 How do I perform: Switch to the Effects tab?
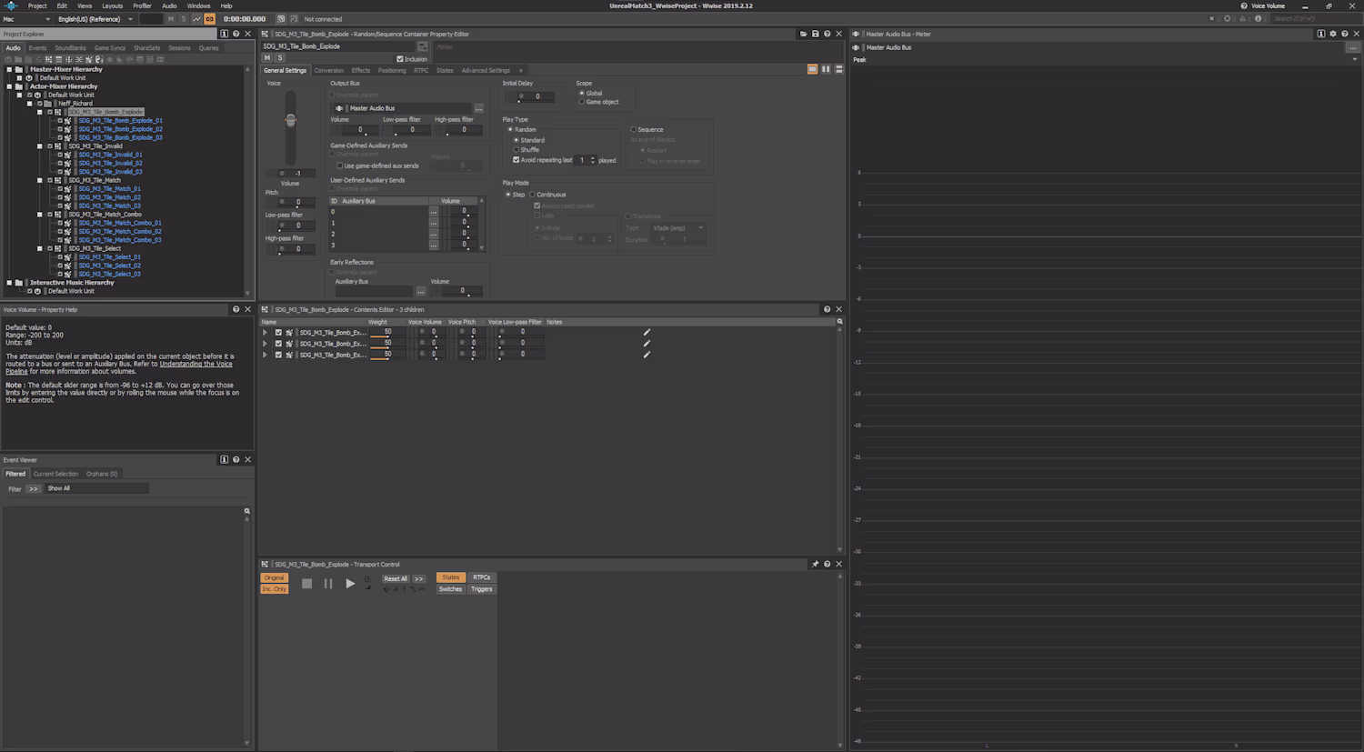361,70
